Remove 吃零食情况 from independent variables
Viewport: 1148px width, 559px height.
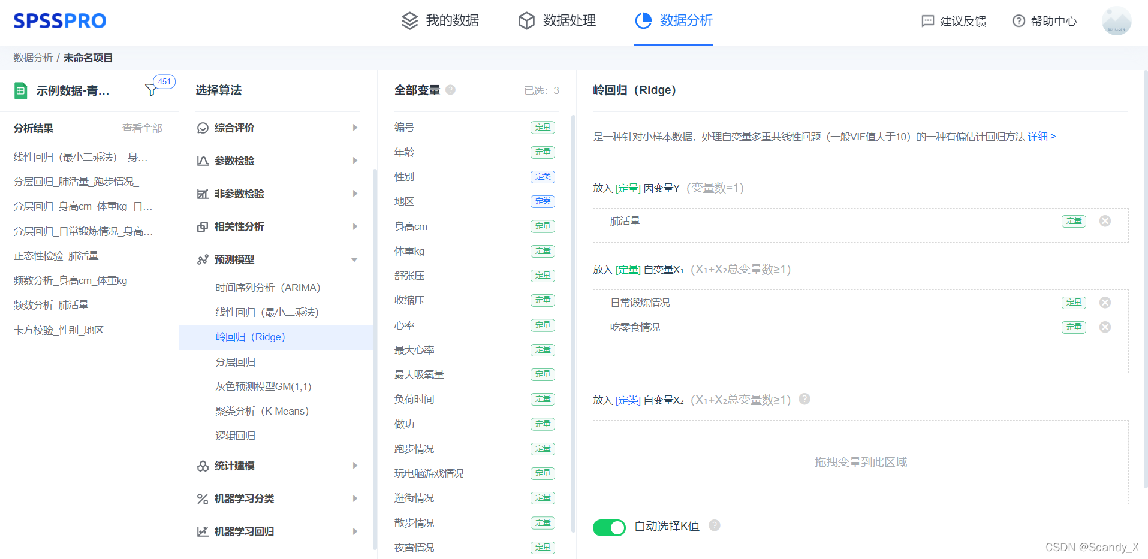point(1105,327)
